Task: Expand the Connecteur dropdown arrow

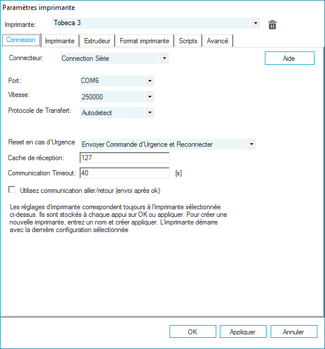Action: [x=164, y=58]
